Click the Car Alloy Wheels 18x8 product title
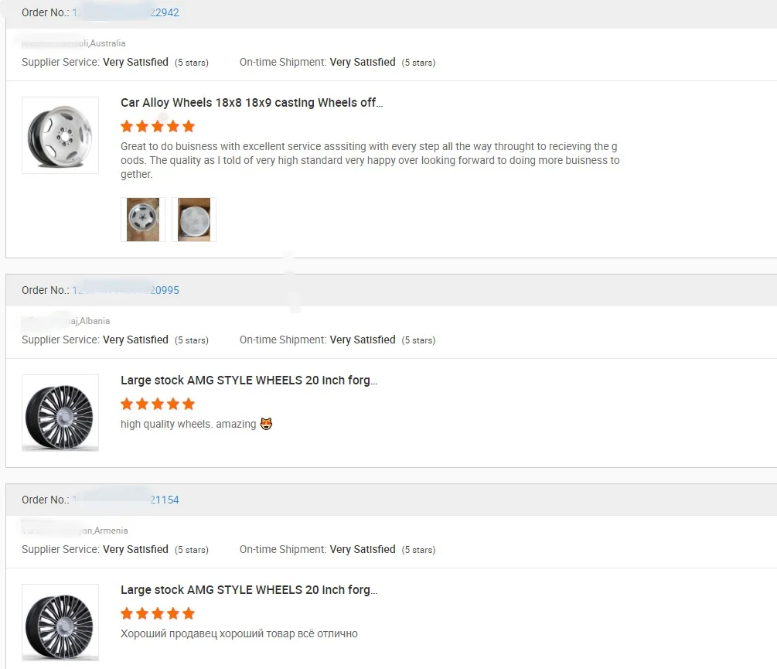This screenshot has width=777, height=669. 251,103
